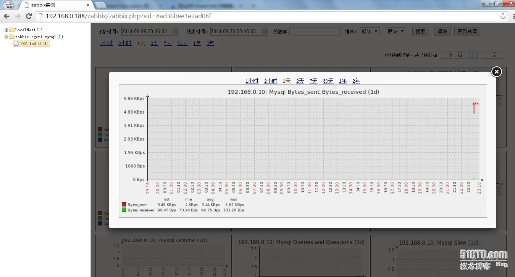Reload the Zabbix page

pyautogui.click(x=29, y=16)
